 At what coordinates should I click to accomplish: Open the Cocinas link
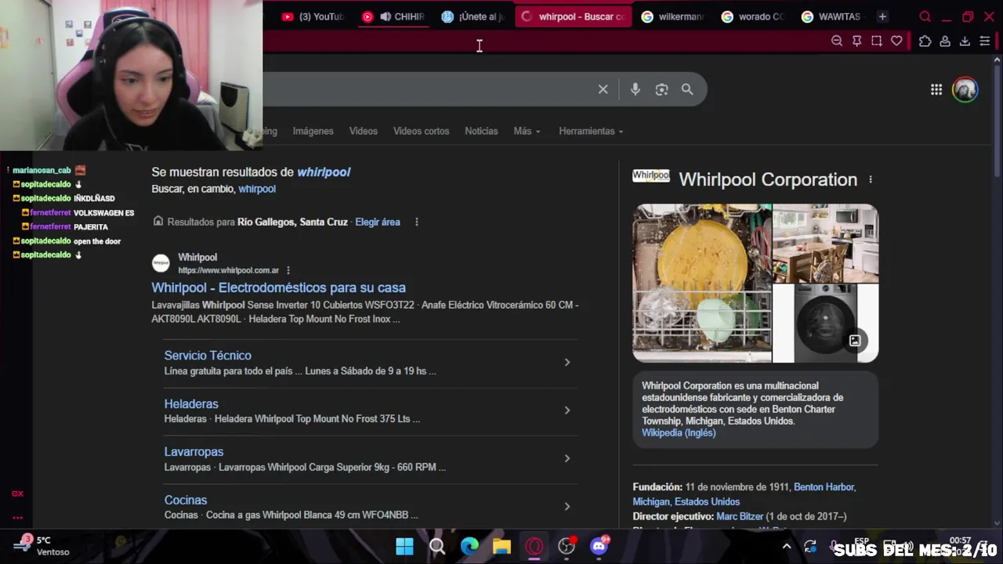(x=186, y=500)
